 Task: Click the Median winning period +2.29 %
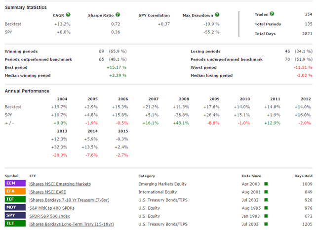coord(118,76)
